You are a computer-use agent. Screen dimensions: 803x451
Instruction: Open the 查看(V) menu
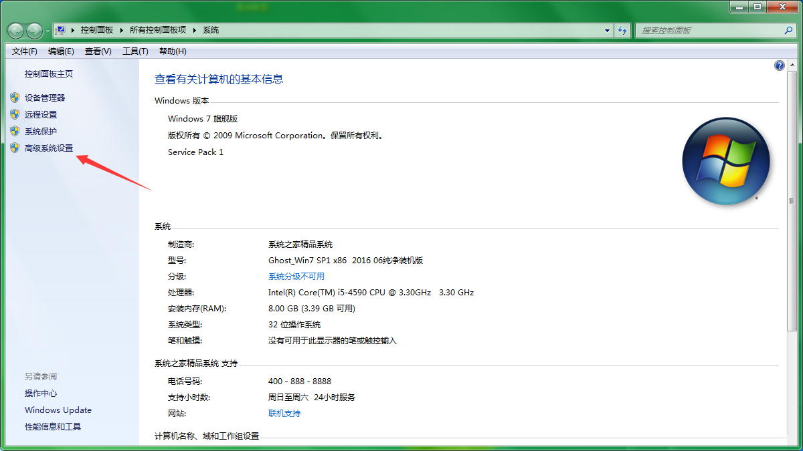(97, 51)
